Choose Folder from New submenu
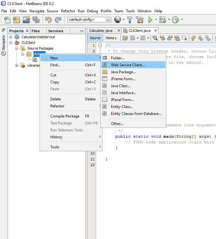This screenshot has height=239, width=216. coord(133,58)
